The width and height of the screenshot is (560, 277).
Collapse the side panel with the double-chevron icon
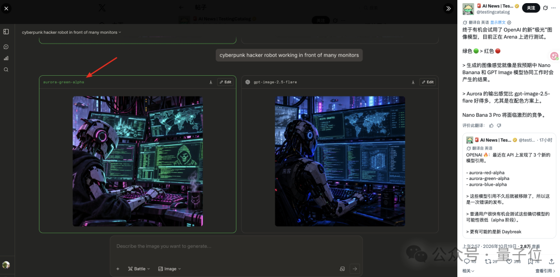tap(448, 9)
